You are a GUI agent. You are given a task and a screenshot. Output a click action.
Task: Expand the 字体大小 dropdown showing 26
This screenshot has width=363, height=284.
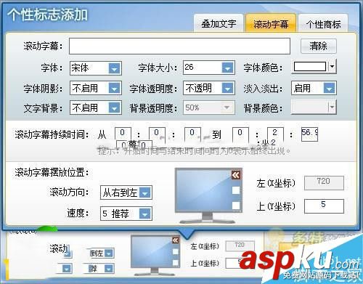click(209, 68)
